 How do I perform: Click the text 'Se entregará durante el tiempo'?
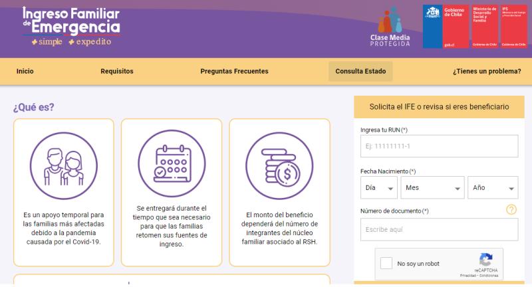click(x=172, y=226)
